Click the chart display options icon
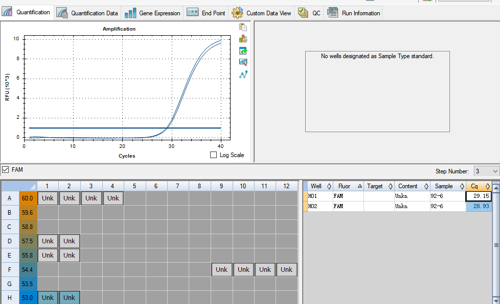Image resolution: width=500 pixels, height=304 pixels. click(243, 62)
